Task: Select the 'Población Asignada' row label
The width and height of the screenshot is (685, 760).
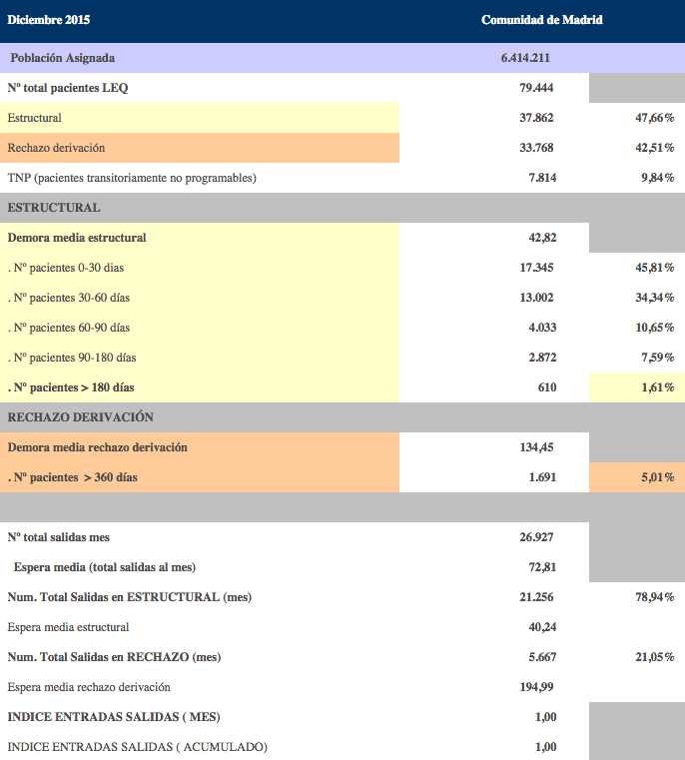Action: (x=62, y=58)
